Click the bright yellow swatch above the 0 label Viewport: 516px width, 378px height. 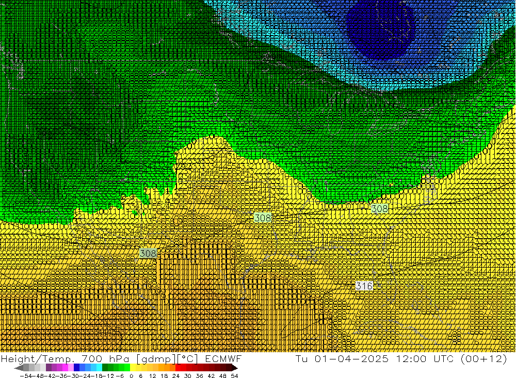point(133,368)
